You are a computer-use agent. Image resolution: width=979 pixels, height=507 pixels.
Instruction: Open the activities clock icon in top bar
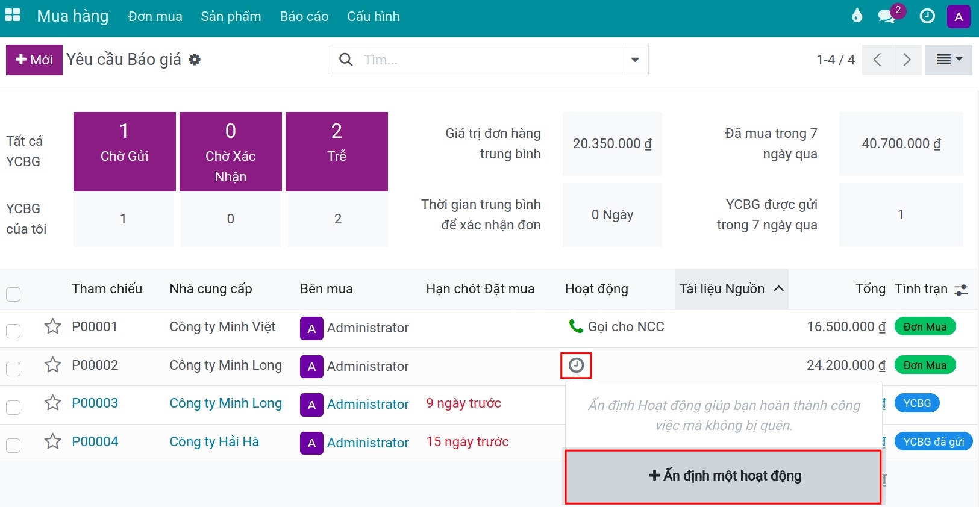(927, 16)
